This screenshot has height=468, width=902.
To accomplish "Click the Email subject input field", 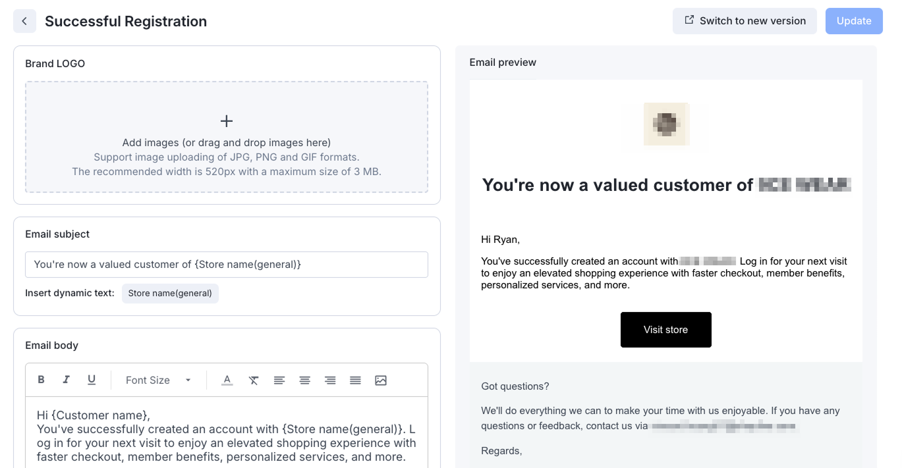I will click(x=227, y=265).
